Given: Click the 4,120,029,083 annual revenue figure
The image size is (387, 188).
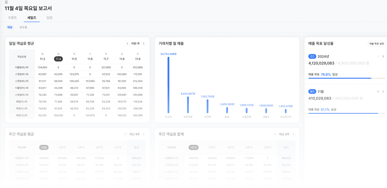Looking at the screenshot, I should (x=321, y=63).
